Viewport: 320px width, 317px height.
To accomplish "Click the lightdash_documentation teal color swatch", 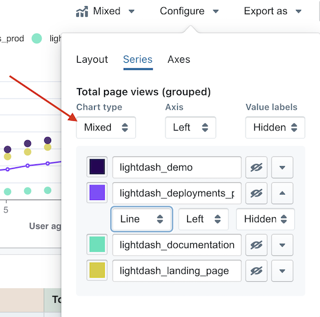I will (97, 244).
